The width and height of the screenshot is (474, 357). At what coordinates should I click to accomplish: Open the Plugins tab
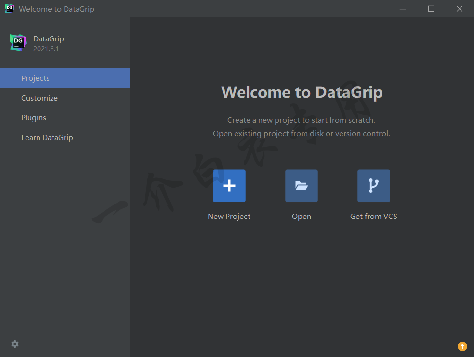pyautogui.click(x=66, y=117)
